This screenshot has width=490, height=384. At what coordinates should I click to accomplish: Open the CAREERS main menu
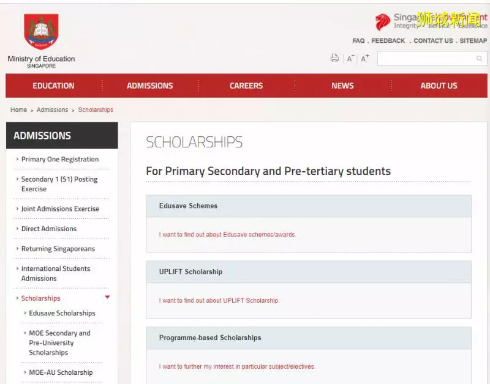(246, 86)
